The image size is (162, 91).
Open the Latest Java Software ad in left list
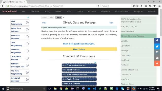click(x=20, y=30)
